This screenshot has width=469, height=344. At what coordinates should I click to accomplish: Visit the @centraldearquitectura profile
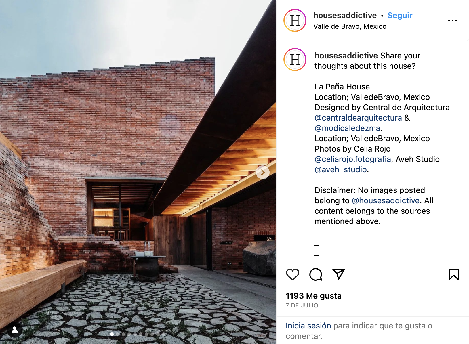tap(358, 118)
